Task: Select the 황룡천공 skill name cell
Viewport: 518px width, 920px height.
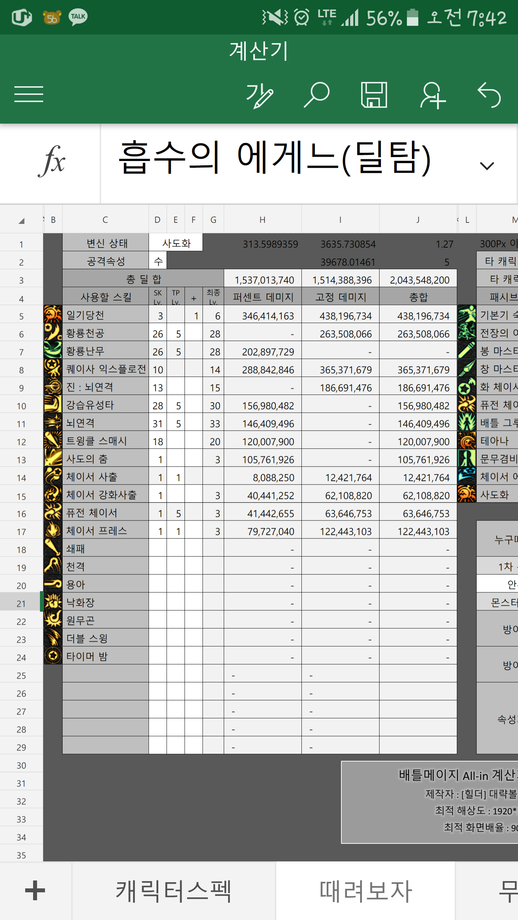Action: pos(105,333)
